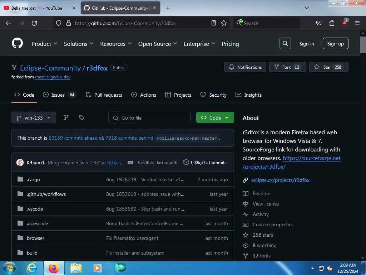Click the Sign in link
Viewport: 366px width, 275px height.
[306, 44]
